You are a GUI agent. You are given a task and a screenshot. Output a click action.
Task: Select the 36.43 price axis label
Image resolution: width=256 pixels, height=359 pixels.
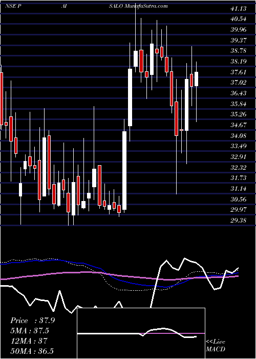(239, 93)
